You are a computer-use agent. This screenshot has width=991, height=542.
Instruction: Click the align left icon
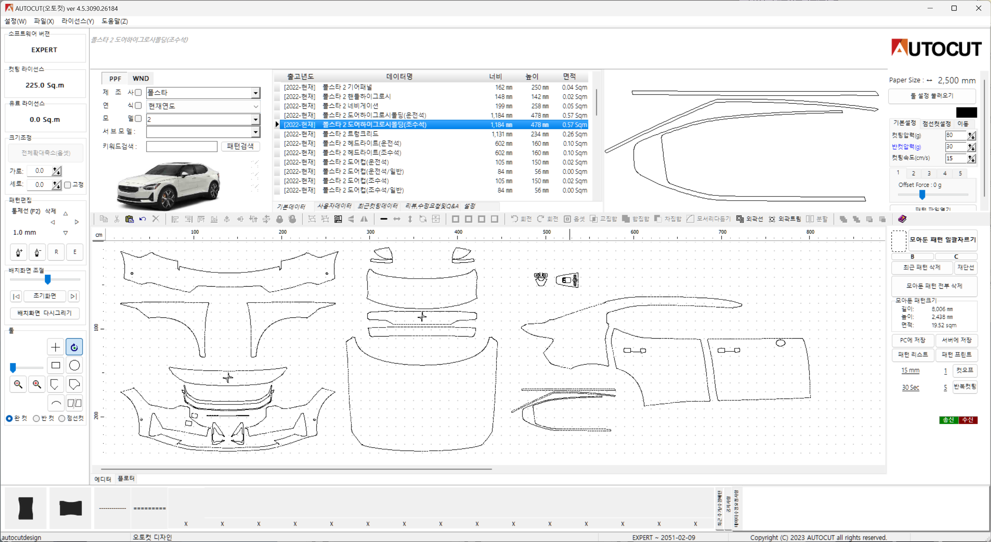[x=175, y=219]
